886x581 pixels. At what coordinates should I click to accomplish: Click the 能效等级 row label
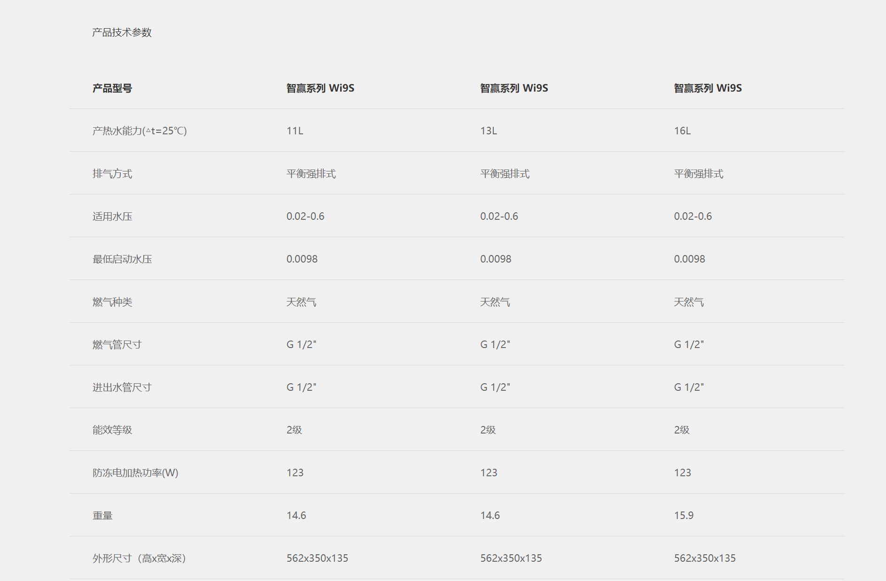112,430
